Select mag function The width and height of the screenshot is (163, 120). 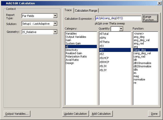pyautogui.click(x=146, y=76)
